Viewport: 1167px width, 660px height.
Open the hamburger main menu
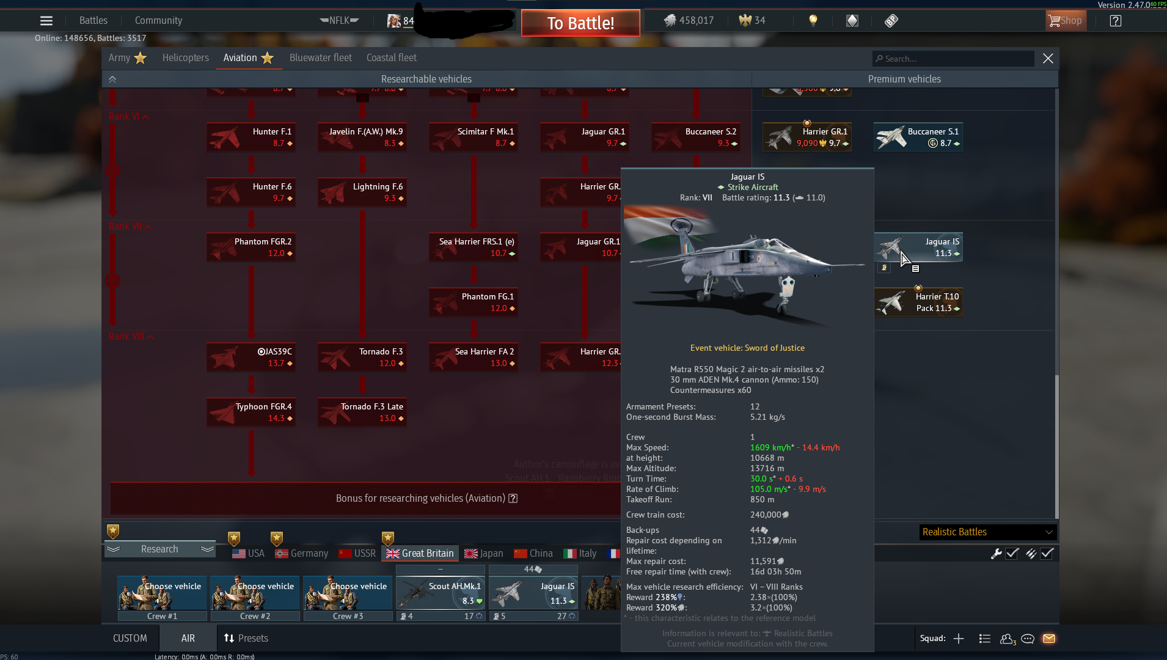pyautogui.click(x=46, y=21)
